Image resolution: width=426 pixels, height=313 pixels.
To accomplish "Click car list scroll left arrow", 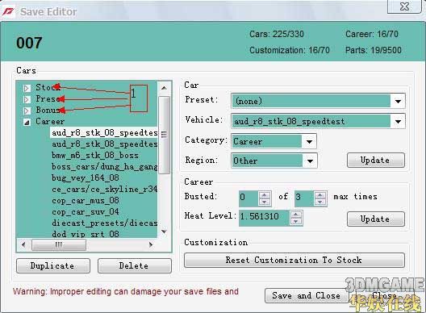I will coord(23,244).
